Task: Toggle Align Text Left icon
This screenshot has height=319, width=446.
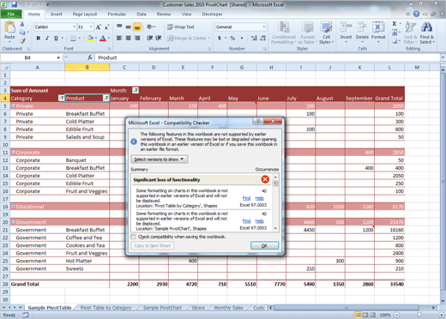Action: (119, 38)
